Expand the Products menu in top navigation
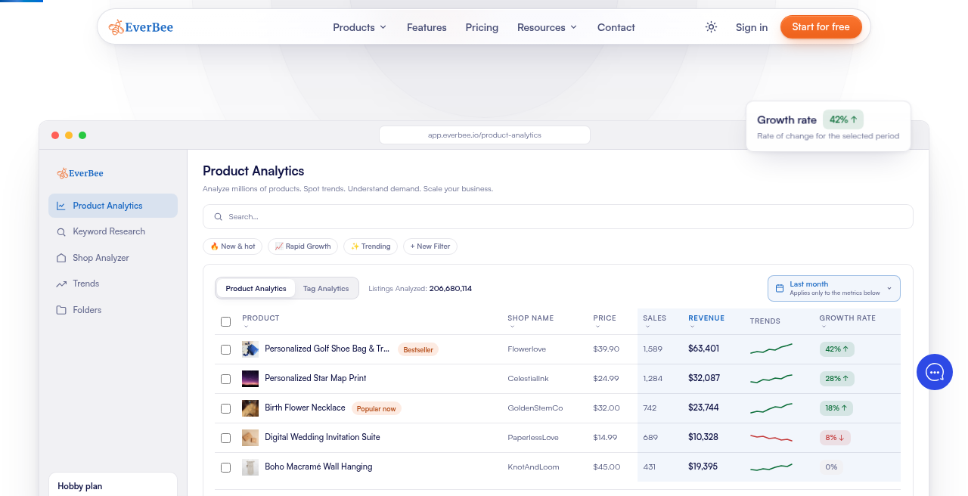 pos(359,27)
